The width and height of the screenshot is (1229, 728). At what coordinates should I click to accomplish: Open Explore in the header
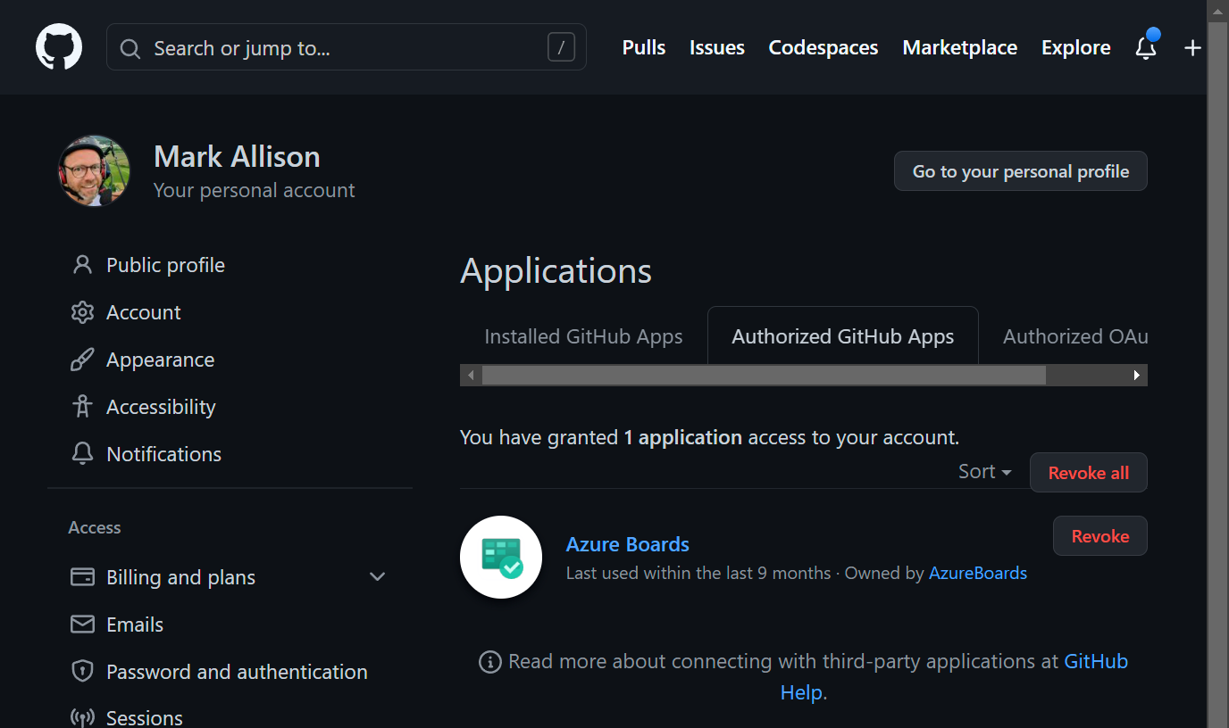pyautogui.click(x=1076, y=48)
